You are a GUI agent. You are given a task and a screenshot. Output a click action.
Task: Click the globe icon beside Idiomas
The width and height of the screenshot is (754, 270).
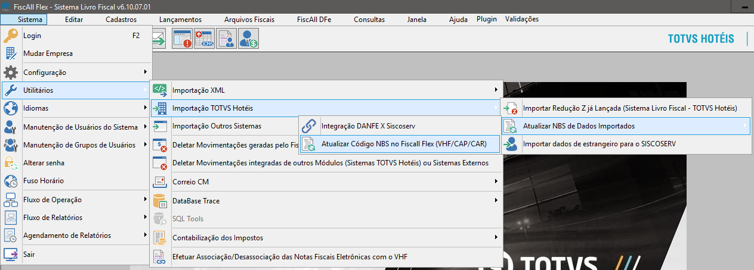[11, 108]
